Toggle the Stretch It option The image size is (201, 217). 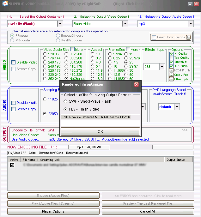point(171,62)
